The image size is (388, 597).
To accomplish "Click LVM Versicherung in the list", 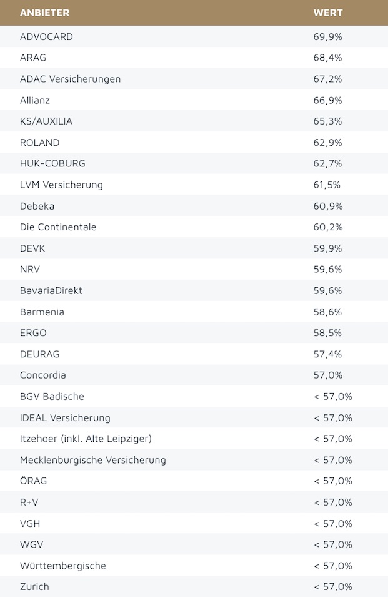I will tap(61, 185).
